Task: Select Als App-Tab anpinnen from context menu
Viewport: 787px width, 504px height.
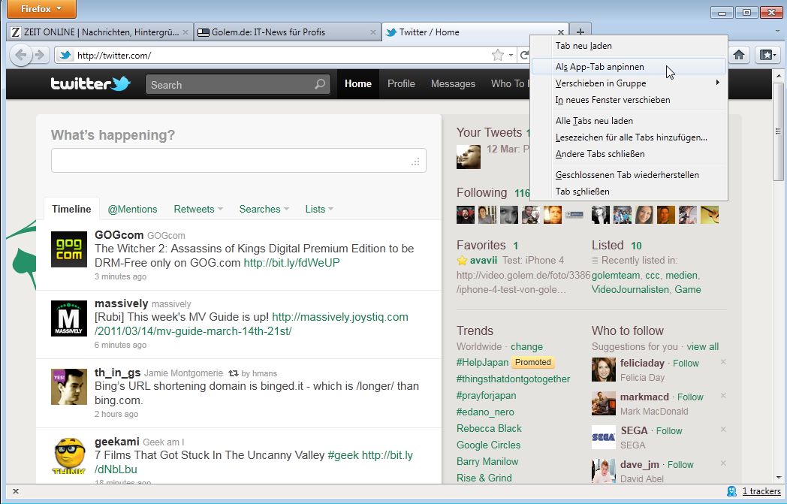Action: 599,67
